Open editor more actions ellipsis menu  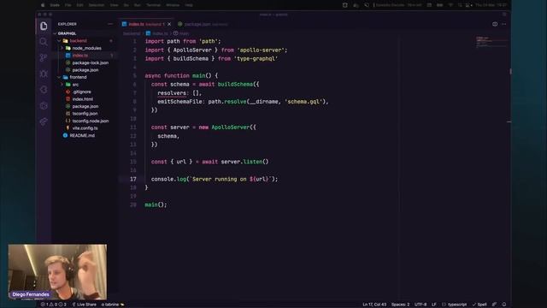(503, 24)
